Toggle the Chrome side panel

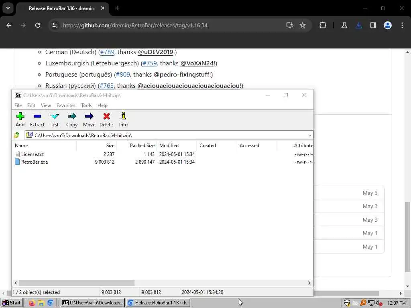[373, 25]
